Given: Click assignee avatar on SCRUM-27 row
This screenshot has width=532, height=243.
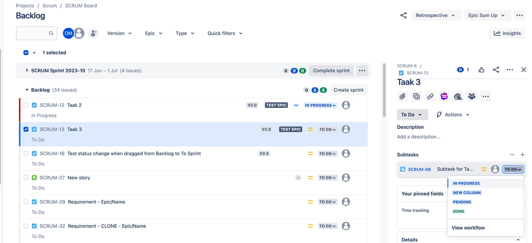Looking at the screenshot, I should point(346,178).
